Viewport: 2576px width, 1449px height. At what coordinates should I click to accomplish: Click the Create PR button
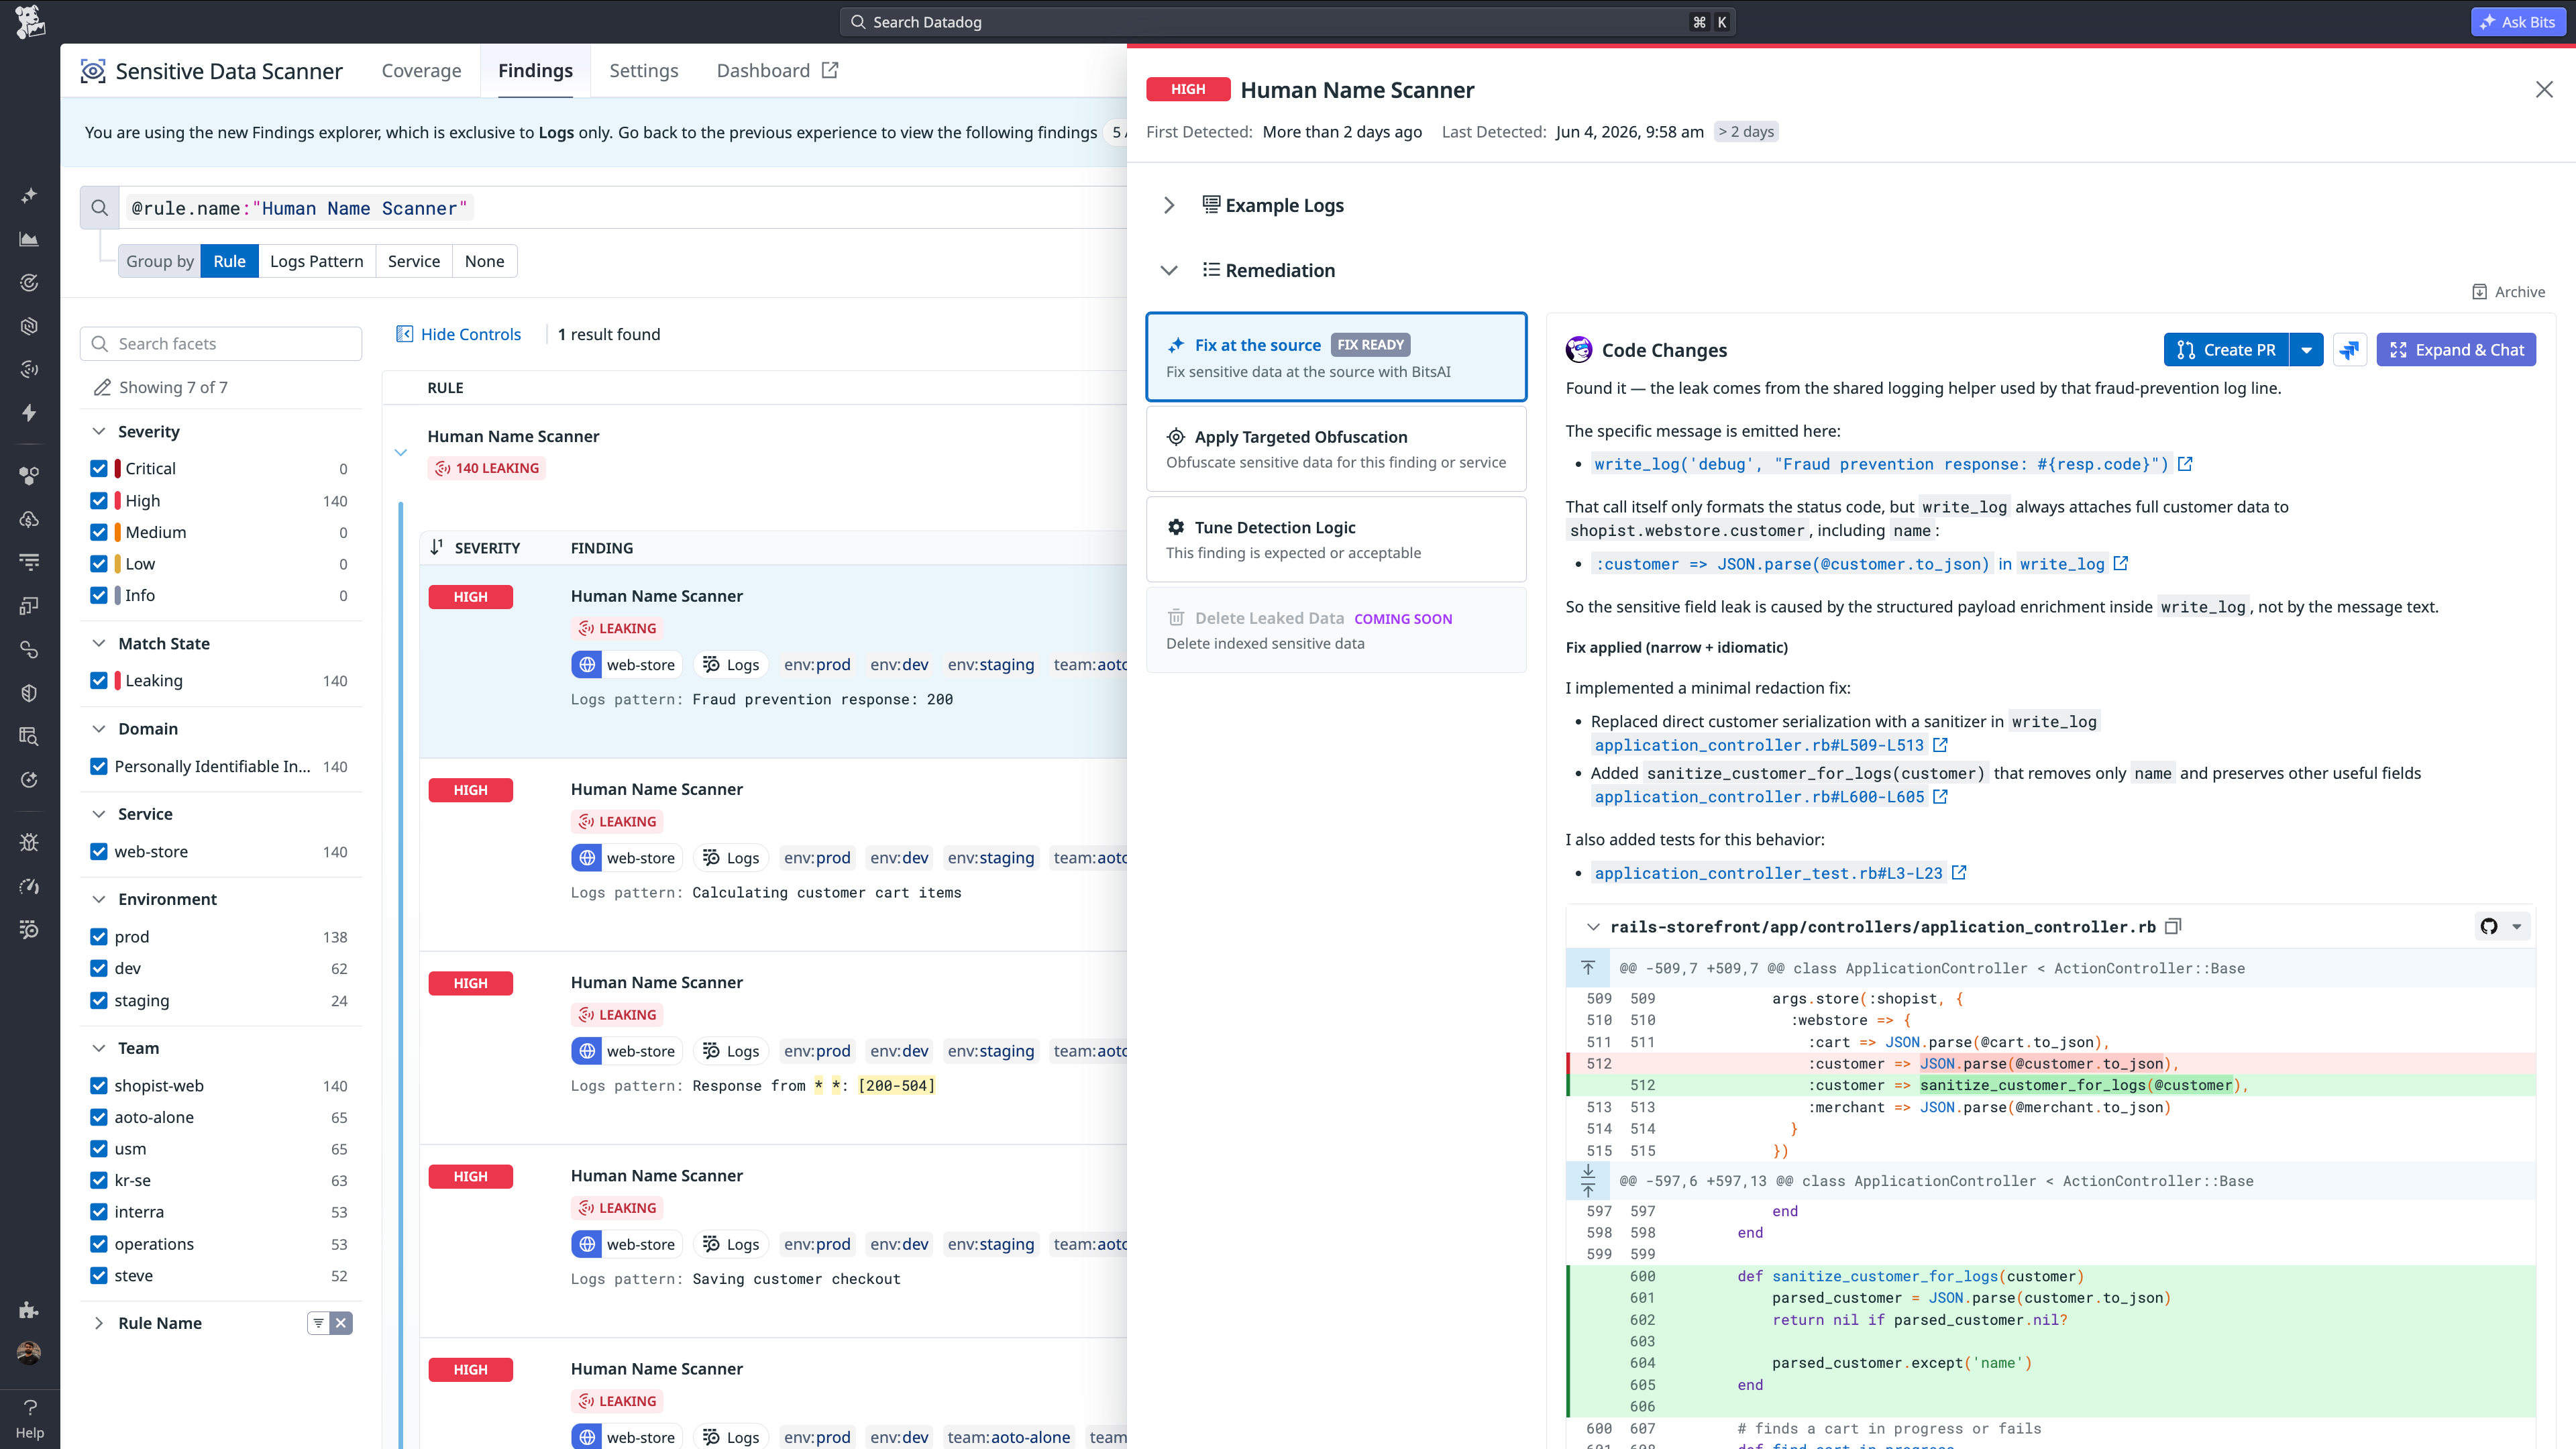2226,350
